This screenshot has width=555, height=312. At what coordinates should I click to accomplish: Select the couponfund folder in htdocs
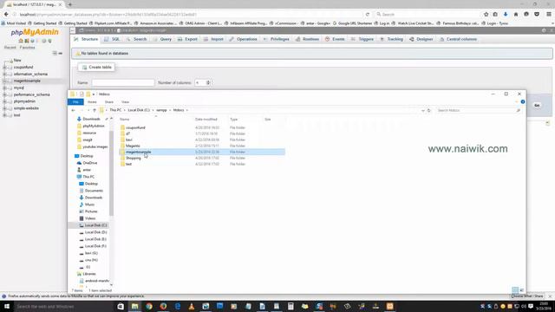tap(135, 127)
